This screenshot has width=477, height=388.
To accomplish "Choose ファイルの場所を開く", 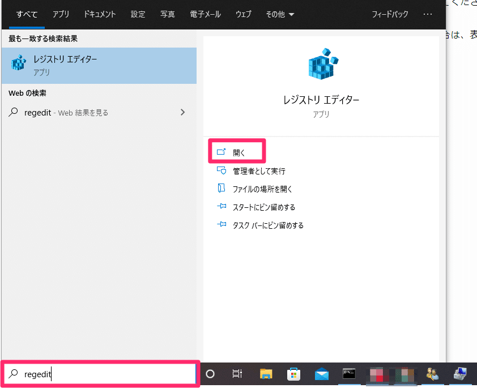I will [x=262, y=189].
